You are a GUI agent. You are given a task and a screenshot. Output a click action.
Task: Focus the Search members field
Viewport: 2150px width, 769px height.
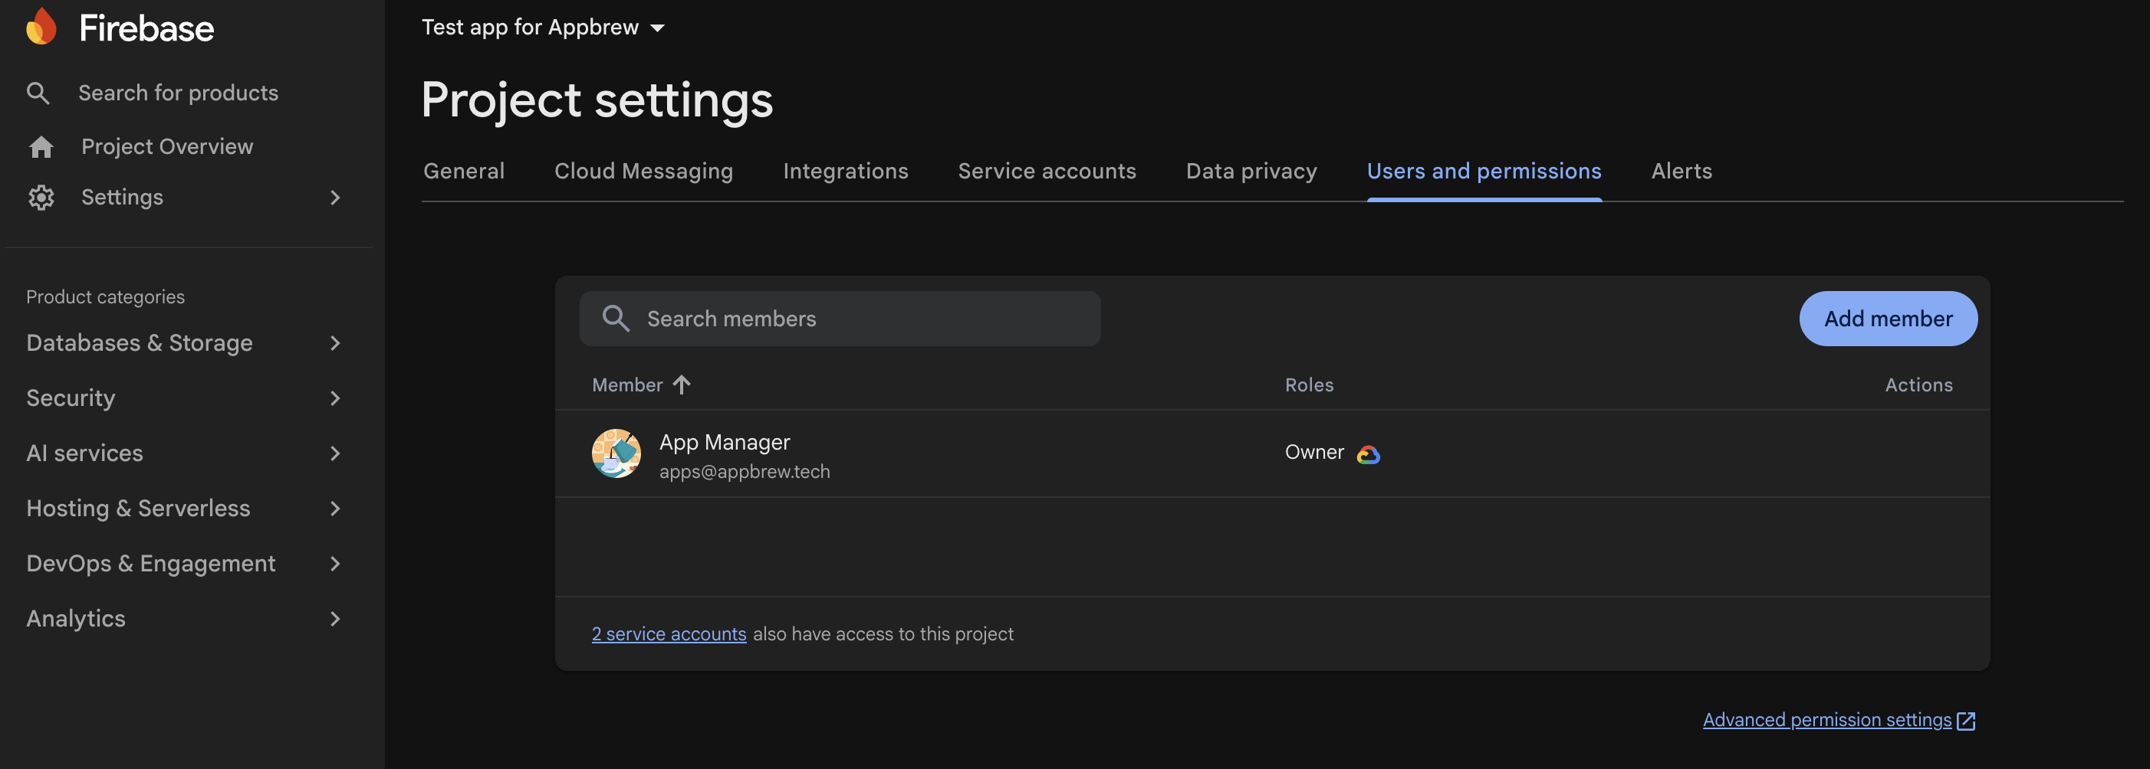coord(840,319)
